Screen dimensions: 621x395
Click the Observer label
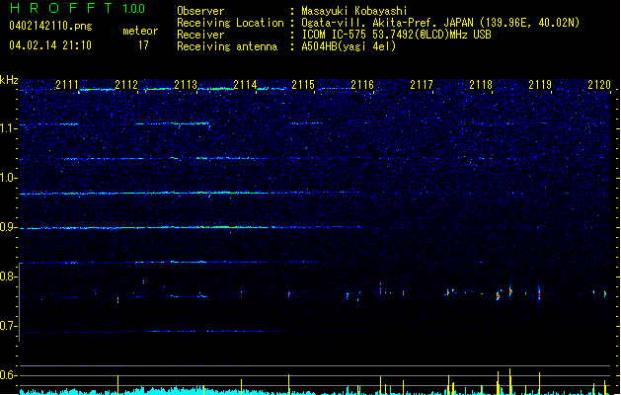pos(200,11)
